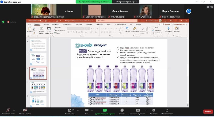The width and height of the screenshot is (214, 117).
Task: Open the Макет layout dropdown
Action: [x=58, y=28]
